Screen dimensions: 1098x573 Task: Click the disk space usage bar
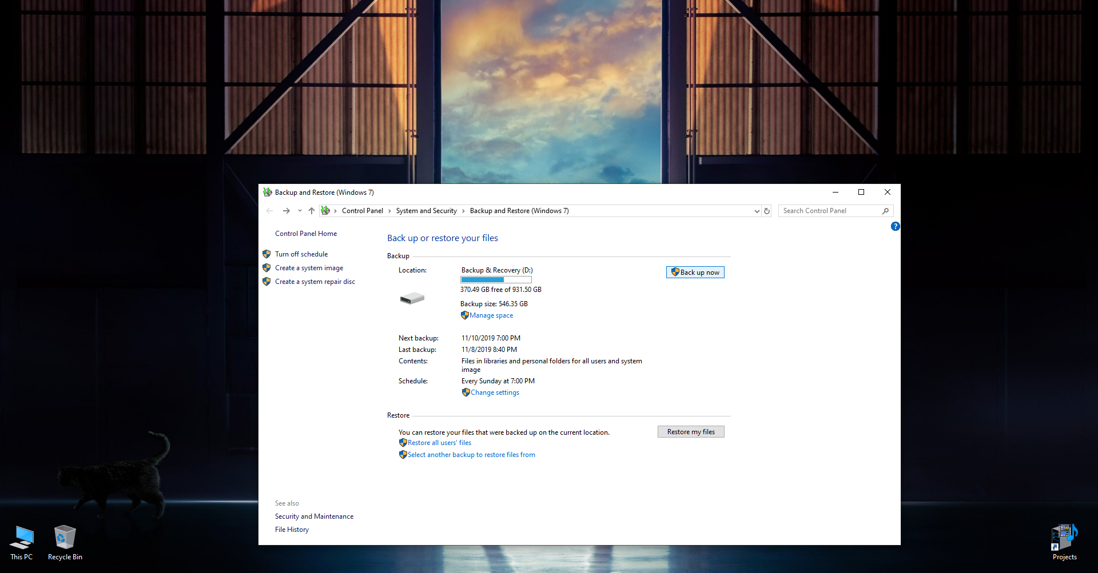point(496,280)
